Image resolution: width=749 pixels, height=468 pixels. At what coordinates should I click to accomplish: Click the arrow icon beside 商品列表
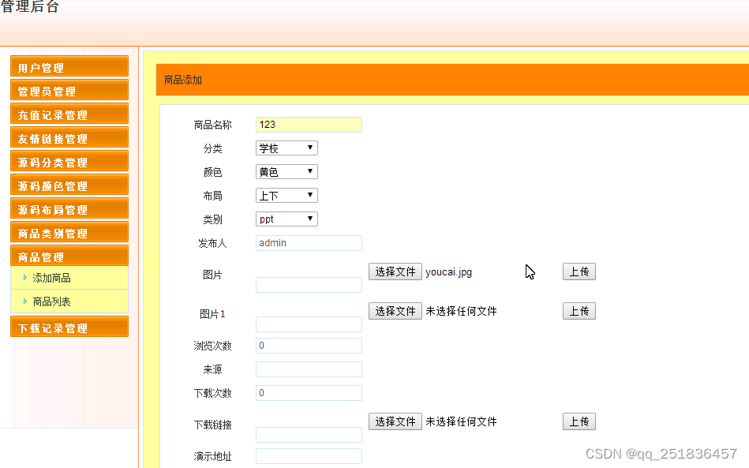tap(24, 301)
